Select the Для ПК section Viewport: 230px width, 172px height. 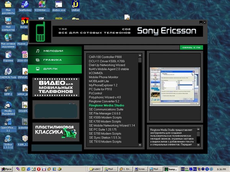click(55, 69)
